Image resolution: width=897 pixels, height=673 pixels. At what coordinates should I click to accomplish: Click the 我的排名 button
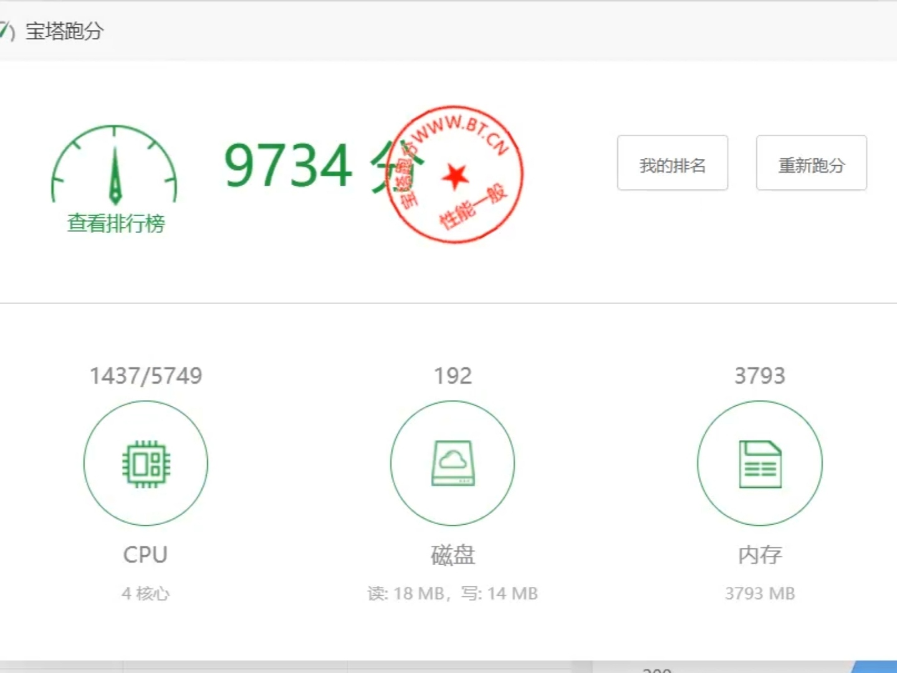(x=673, y=163)
